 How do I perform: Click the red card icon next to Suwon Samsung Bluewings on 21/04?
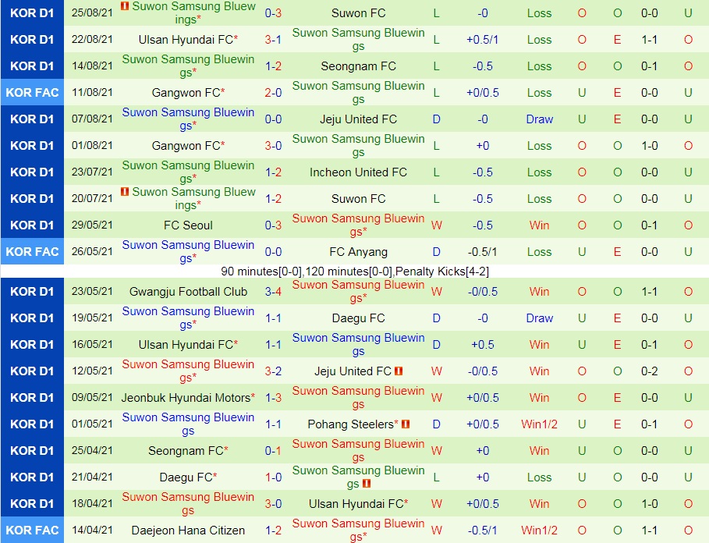[x=367, y=484]
